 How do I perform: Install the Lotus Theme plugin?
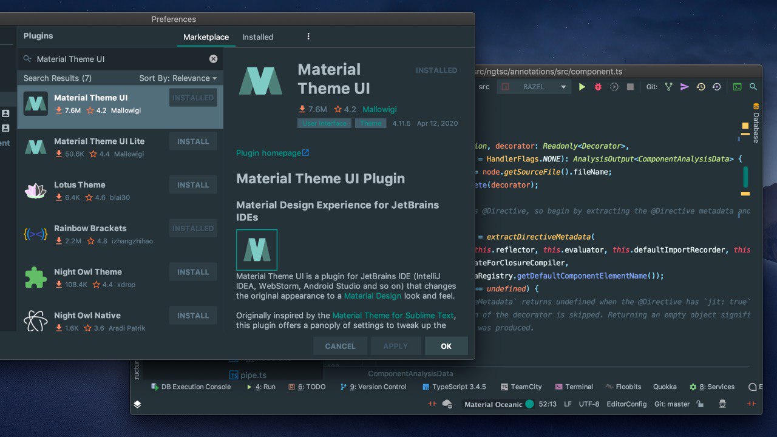pos(193,185)
